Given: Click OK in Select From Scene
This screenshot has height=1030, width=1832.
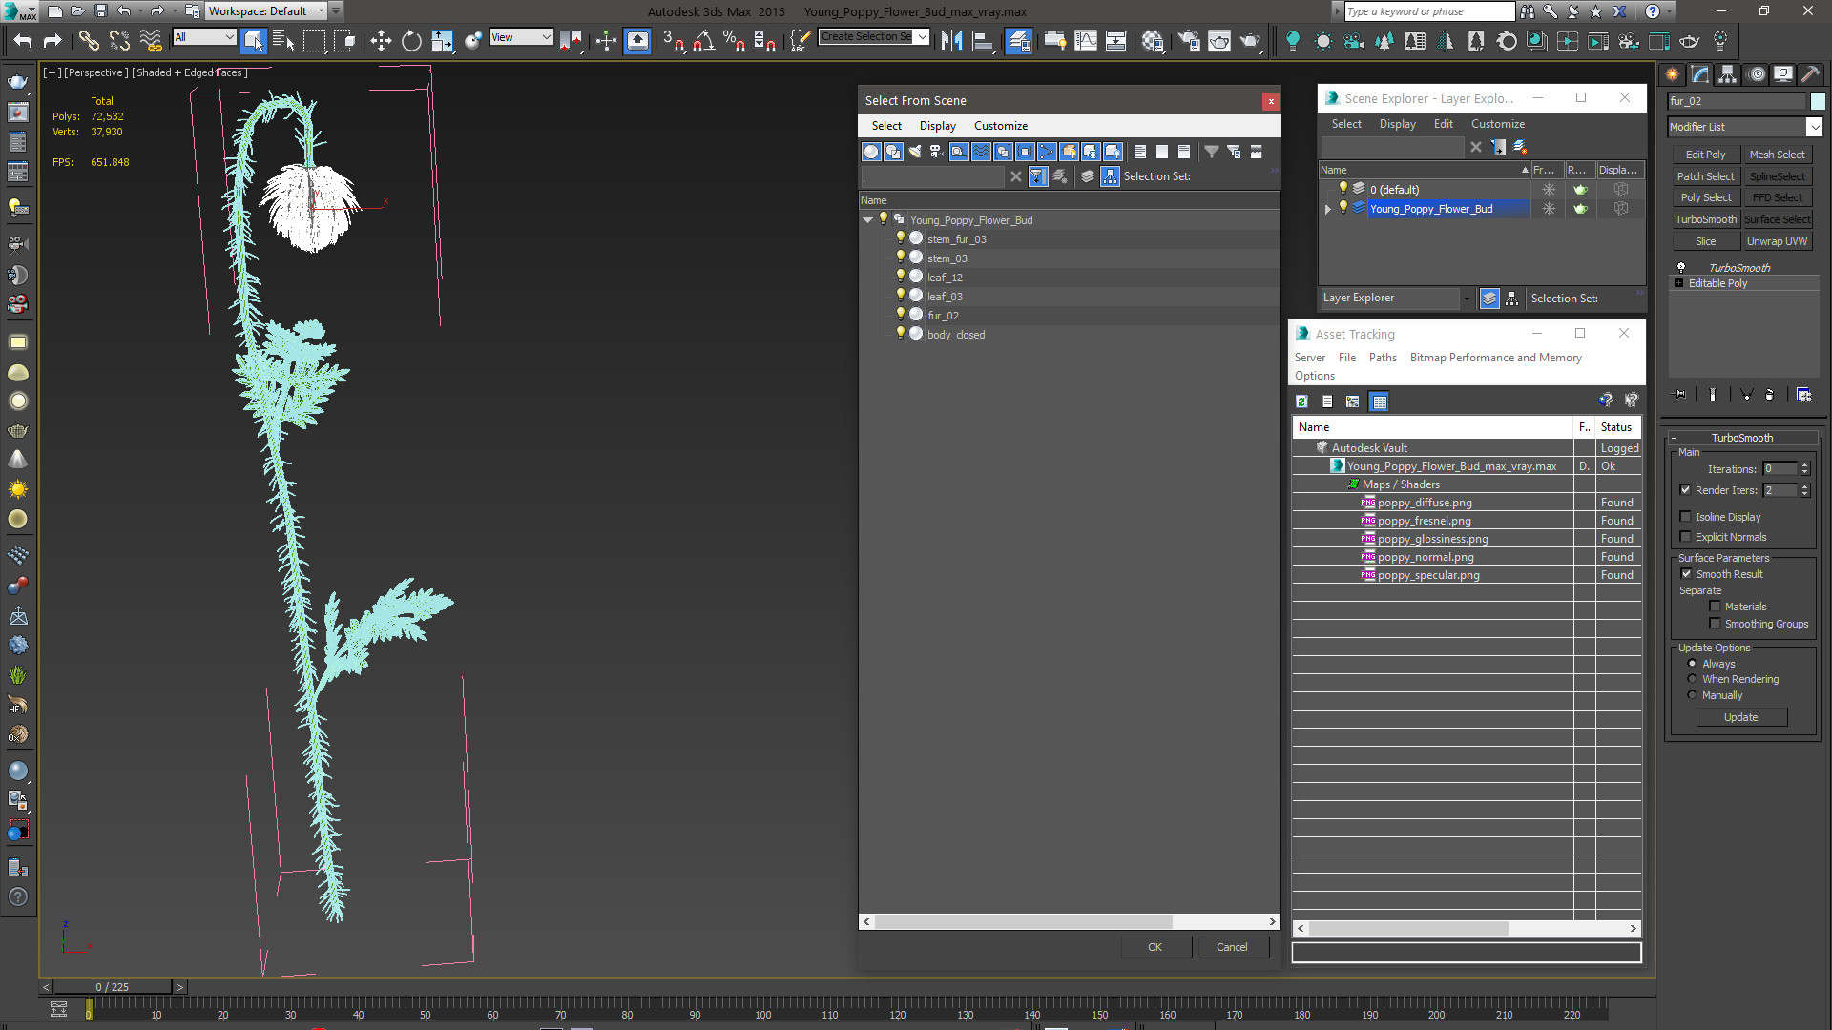Looking at the screenshot, I should point(1155,947).
